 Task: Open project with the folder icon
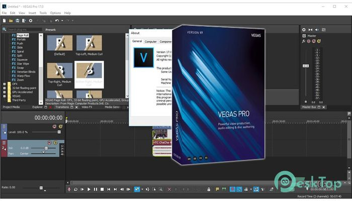[x=11, y=21]
